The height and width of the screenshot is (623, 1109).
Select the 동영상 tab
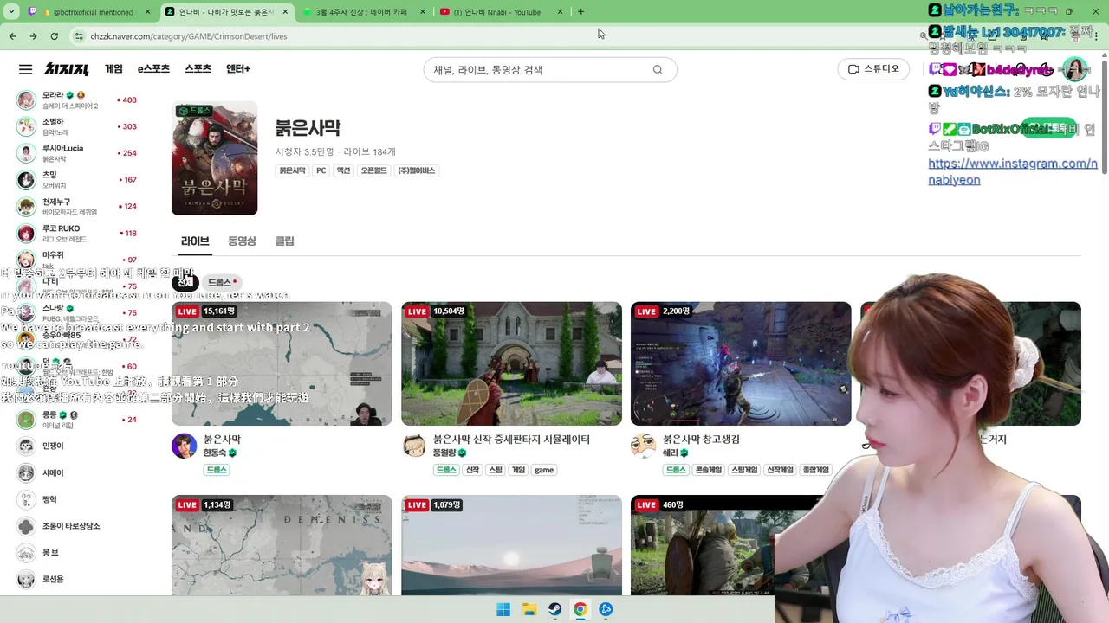tap(242, 241)
